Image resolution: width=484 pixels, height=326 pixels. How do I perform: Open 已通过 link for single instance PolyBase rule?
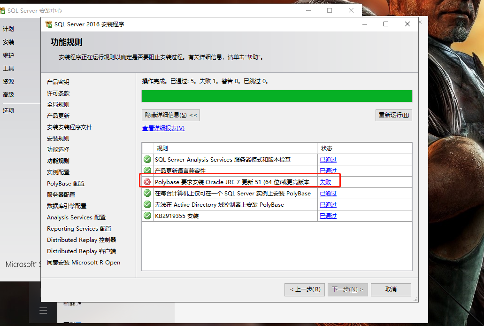click(x=328, y=193)
